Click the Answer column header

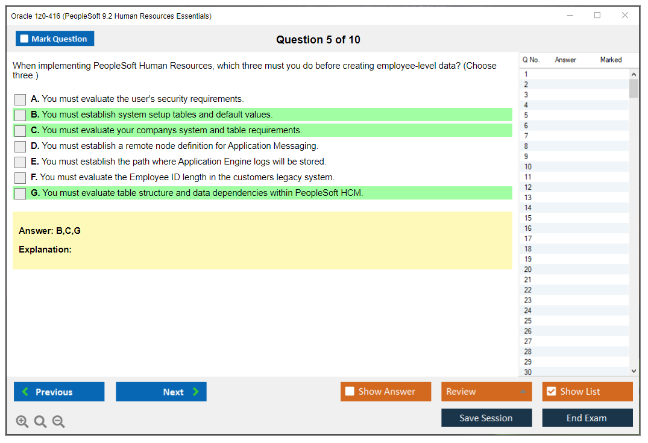click(567, 60)
